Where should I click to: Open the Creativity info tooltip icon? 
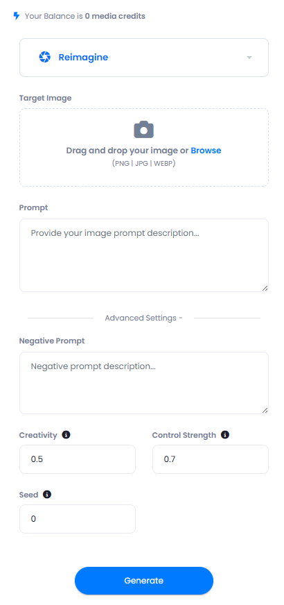tap(66, 435)
